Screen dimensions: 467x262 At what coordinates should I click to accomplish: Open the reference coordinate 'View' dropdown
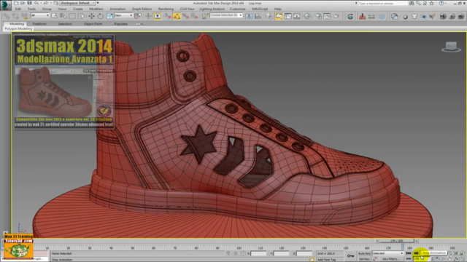pos(123,15)
